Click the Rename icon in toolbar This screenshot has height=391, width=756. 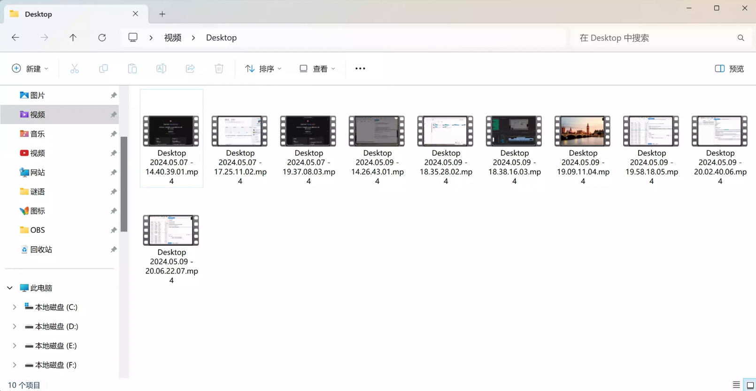pyautogui.click(x=161, y=69)
